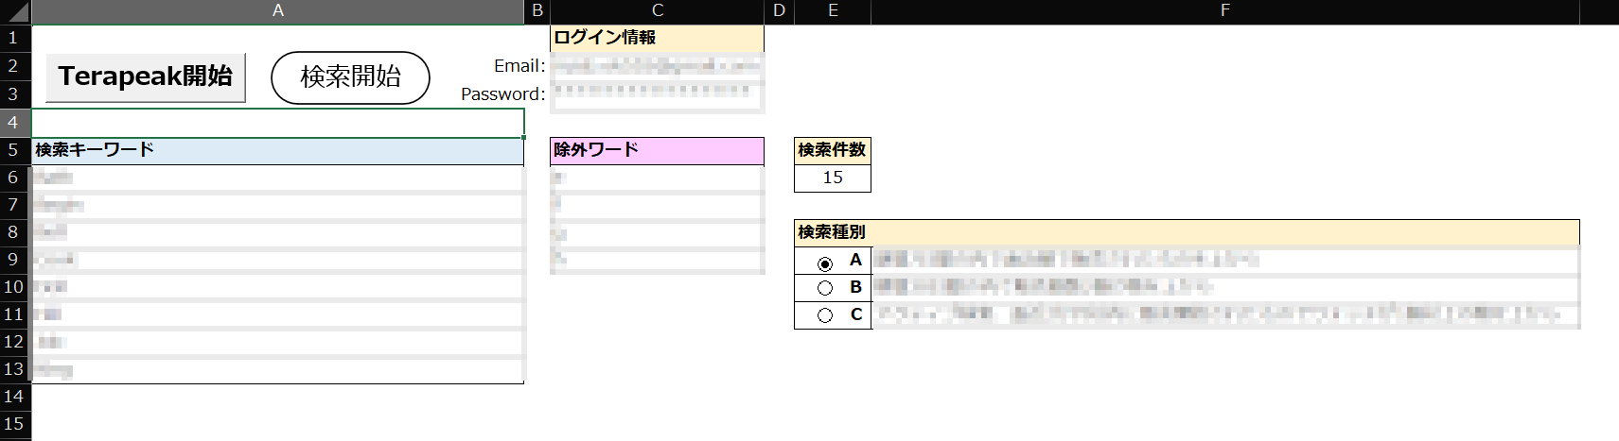Click keyword cell in row 13
The height and width of the screenshot is (441, 1619).
277,369
